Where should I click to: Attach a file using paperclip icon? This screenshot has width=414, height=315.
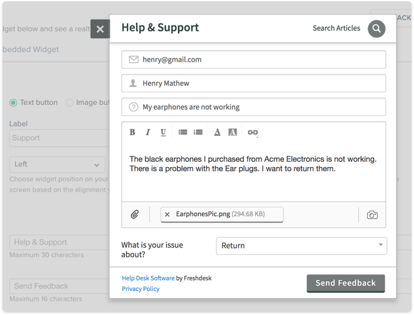tap(135, 214)
